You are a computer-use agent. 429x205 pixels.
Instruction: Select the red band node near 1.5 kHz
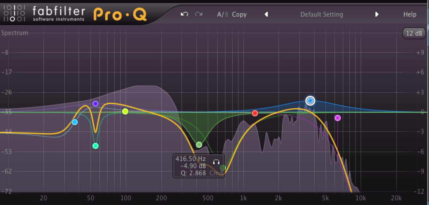pos(255,113)
